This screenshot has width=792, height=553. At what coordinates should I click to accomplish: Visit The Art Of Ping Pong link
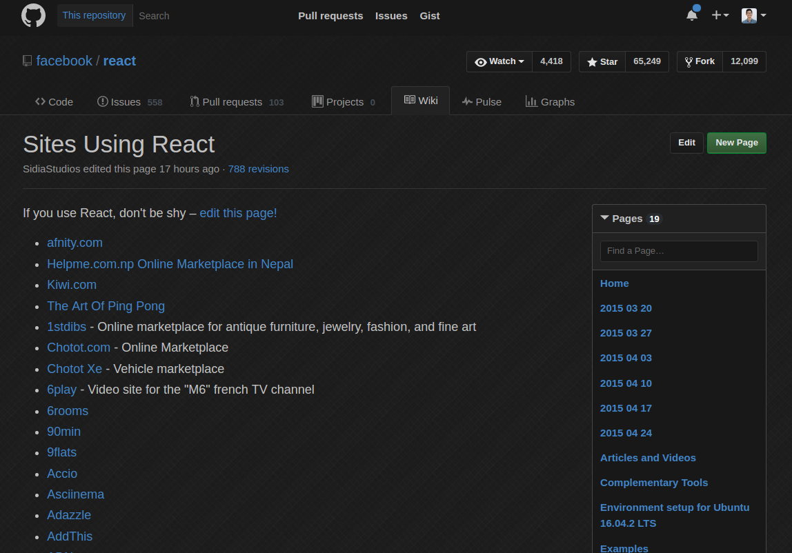pos(106,306)
